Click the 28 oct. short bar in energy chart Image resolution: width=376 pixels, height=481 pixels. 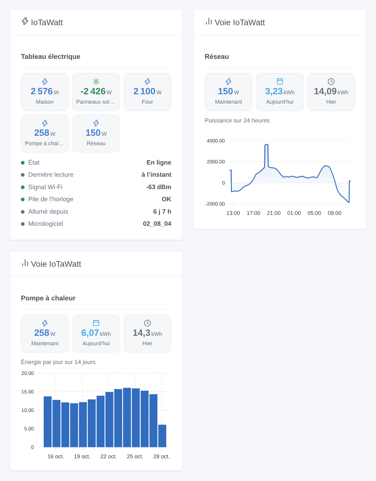[x=162, y=436]
